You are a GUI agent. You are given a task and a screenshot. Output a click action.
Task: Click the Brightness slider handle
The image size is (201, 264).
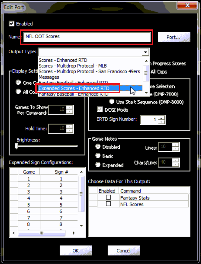(x=17, y=146)
